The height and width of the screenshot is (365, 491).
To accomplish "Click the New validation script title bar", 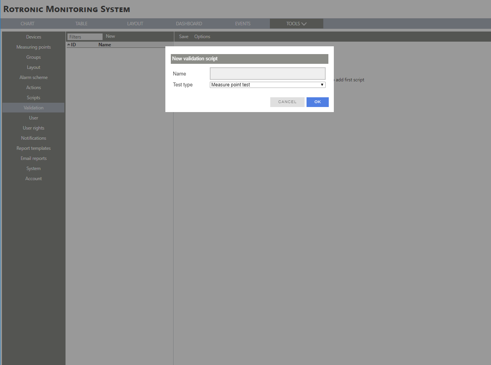I will tap(250, 59).
